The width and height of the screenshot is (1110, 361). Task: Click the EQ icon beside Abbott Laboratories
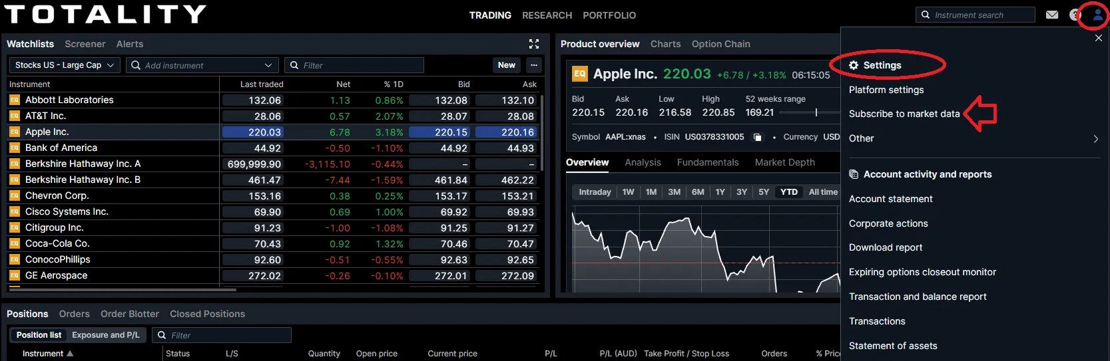tap(15, 100)
